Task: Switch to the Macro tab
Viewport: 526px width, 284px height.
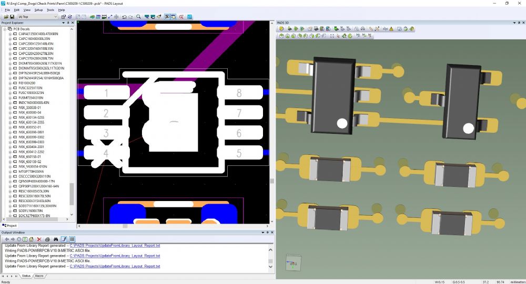Action: [39, 276]
